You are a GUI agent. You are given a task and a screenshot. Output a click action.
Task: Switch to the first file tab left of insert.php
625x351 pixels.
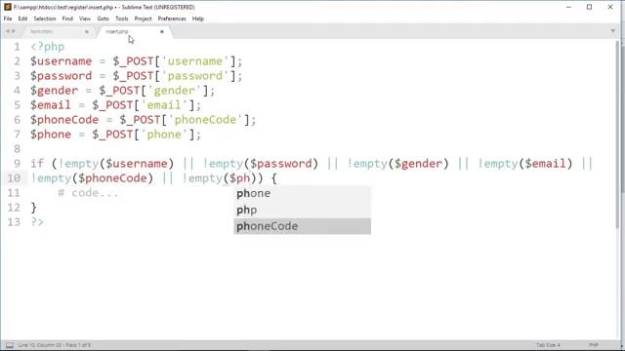[x=60, y=31]
